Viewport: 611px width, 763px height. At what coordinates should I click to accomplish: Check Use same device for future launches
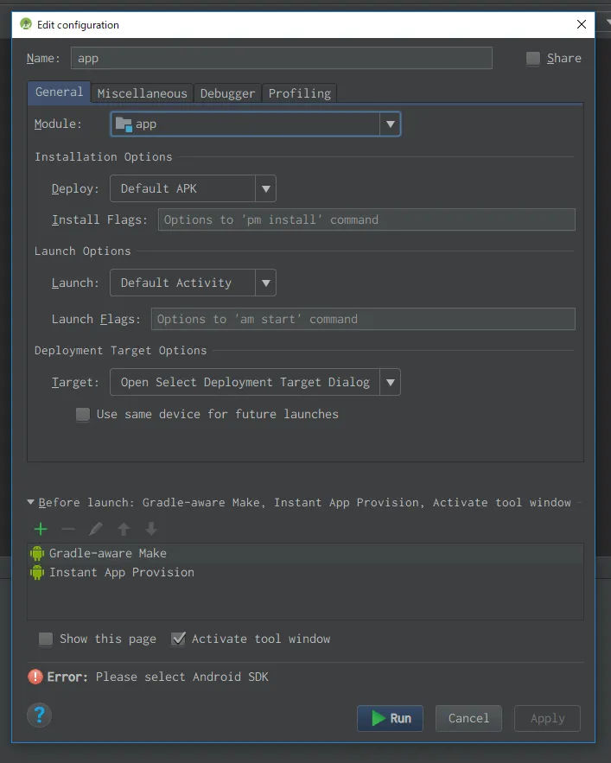[83, 415]
